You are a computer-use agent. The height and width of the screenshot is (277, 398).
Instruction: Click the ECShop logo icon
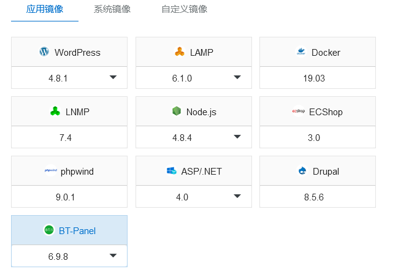[x=299, y=112]
